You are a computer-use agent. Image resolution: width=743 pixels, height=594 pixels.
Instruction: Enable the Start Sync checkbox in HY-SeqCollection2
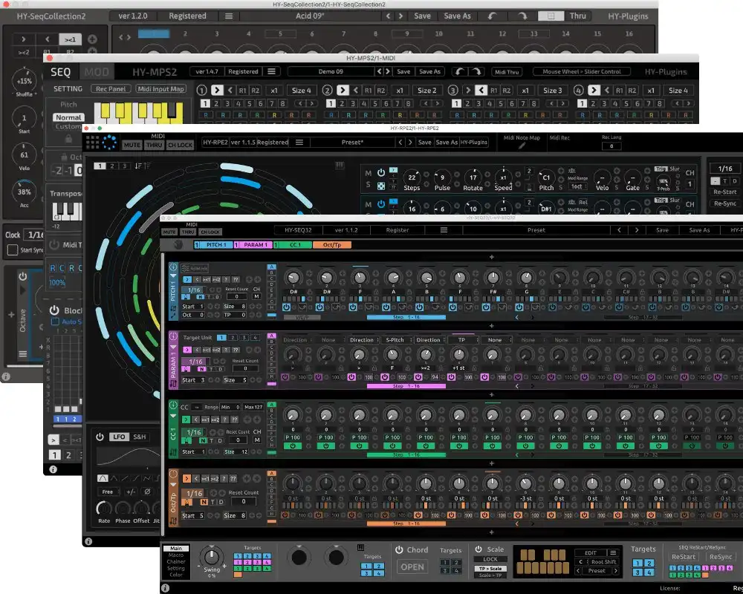pyautogui.click(x=13, y=249)
